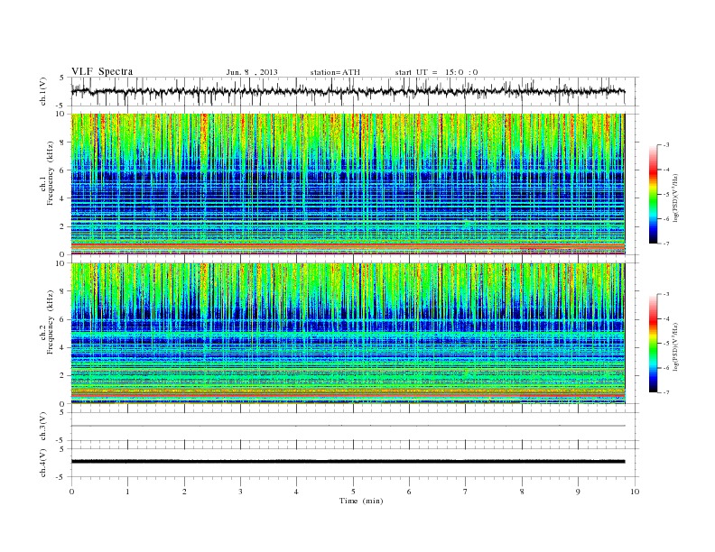Click the ch.1 voltage waveform trace
Screen dimensions: 715x552
pyautogui.click(x=348, y=91)
